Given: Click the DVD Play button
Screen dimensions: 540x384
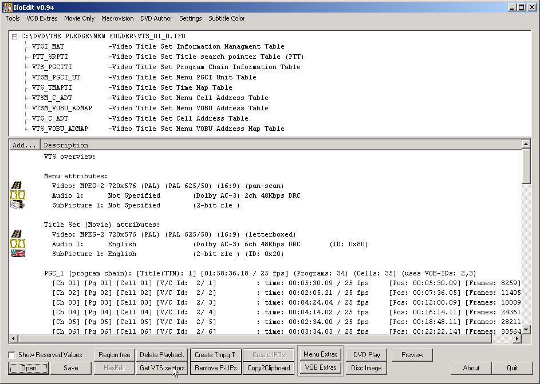Looking at the screenshot, I should pyautogui.click(x=366, y=355).
